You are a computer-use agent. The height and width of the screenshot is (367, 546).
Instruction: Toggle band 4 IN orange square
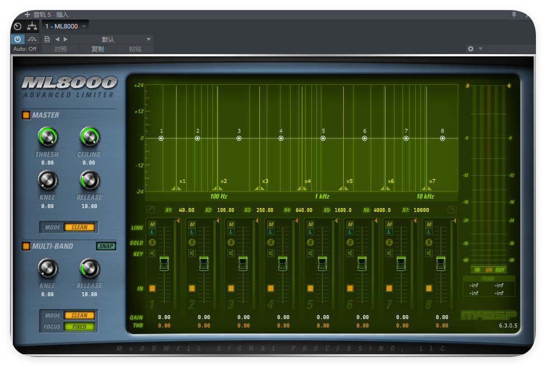tap(271, 288)
